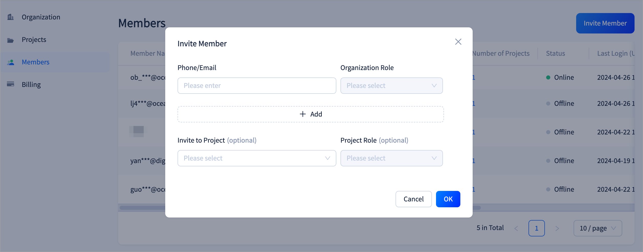The image size is (643, 252).
Task: Select Projects in the sidebar menu
Action: pyautogui.click(x=34, y=40)
